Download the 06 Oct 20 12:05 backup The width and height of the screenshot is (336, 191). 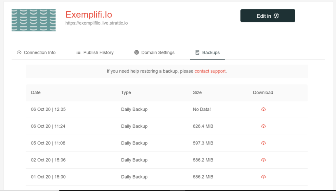coord(263,109)
